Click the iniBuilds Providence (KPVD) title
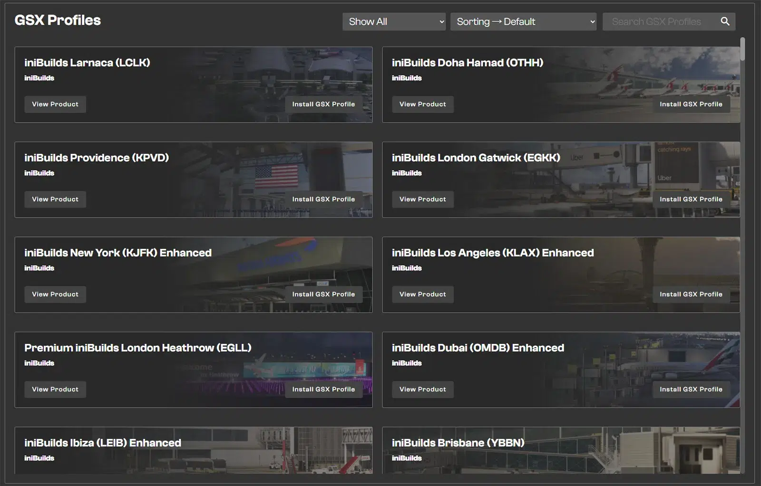Viewport: 761px width, 486px height. tap(97, 158)
